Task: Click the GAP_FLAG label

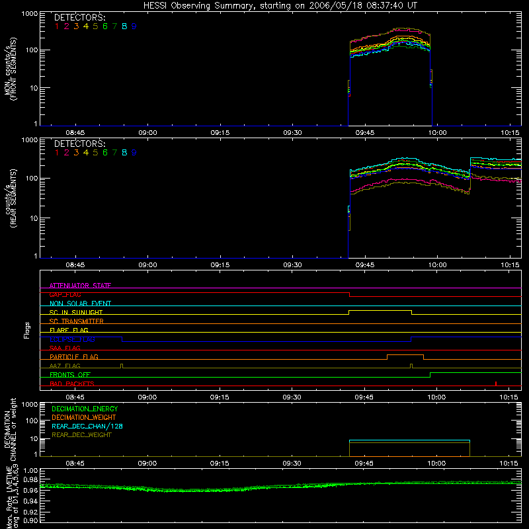Action: pyautogui.click(x=65, y=294)
